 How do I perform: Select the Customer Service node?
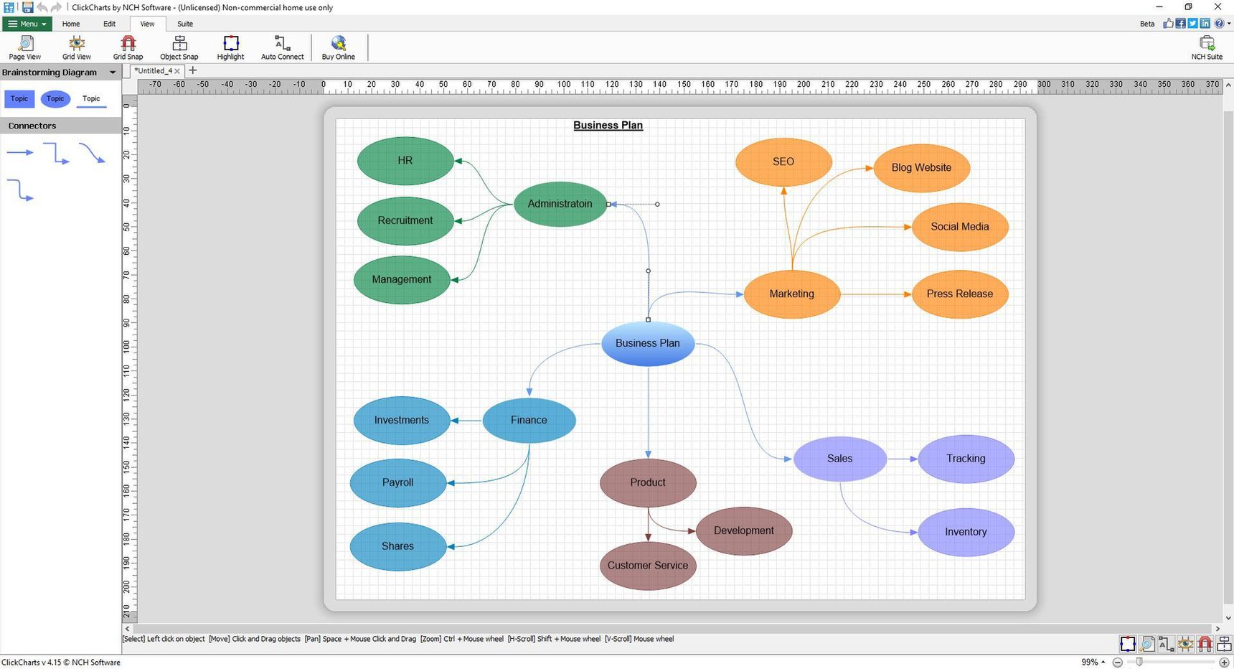648,566
